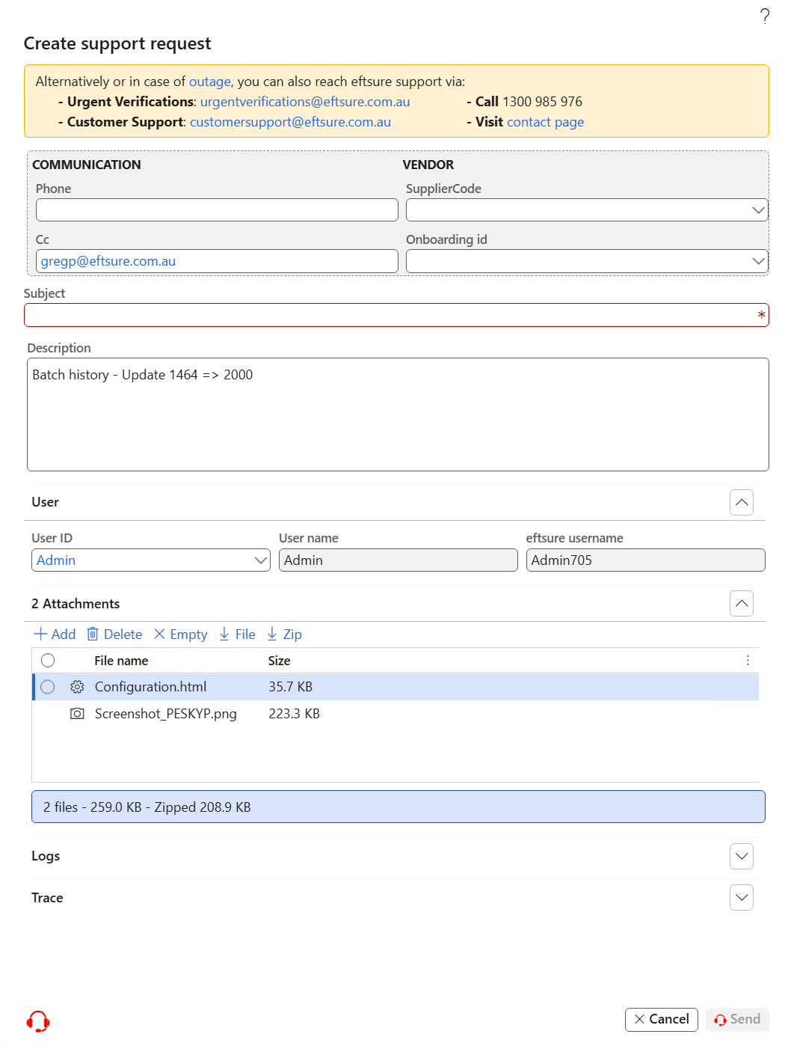Click the Add attachment plus icon
The image size is (785, 1049).
coord(41,634)
